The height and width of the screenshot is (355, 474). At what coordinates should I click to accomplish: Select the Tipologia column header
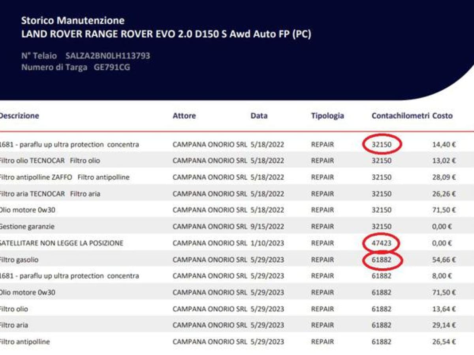(327, 116)
